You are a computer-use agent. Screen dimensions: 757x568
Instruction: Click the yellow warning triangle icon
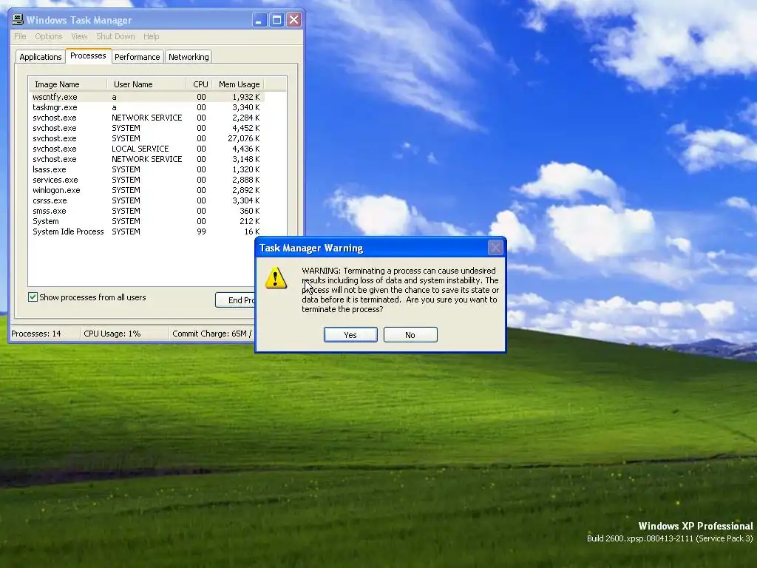pyautogui.click(x=276, y=278)
